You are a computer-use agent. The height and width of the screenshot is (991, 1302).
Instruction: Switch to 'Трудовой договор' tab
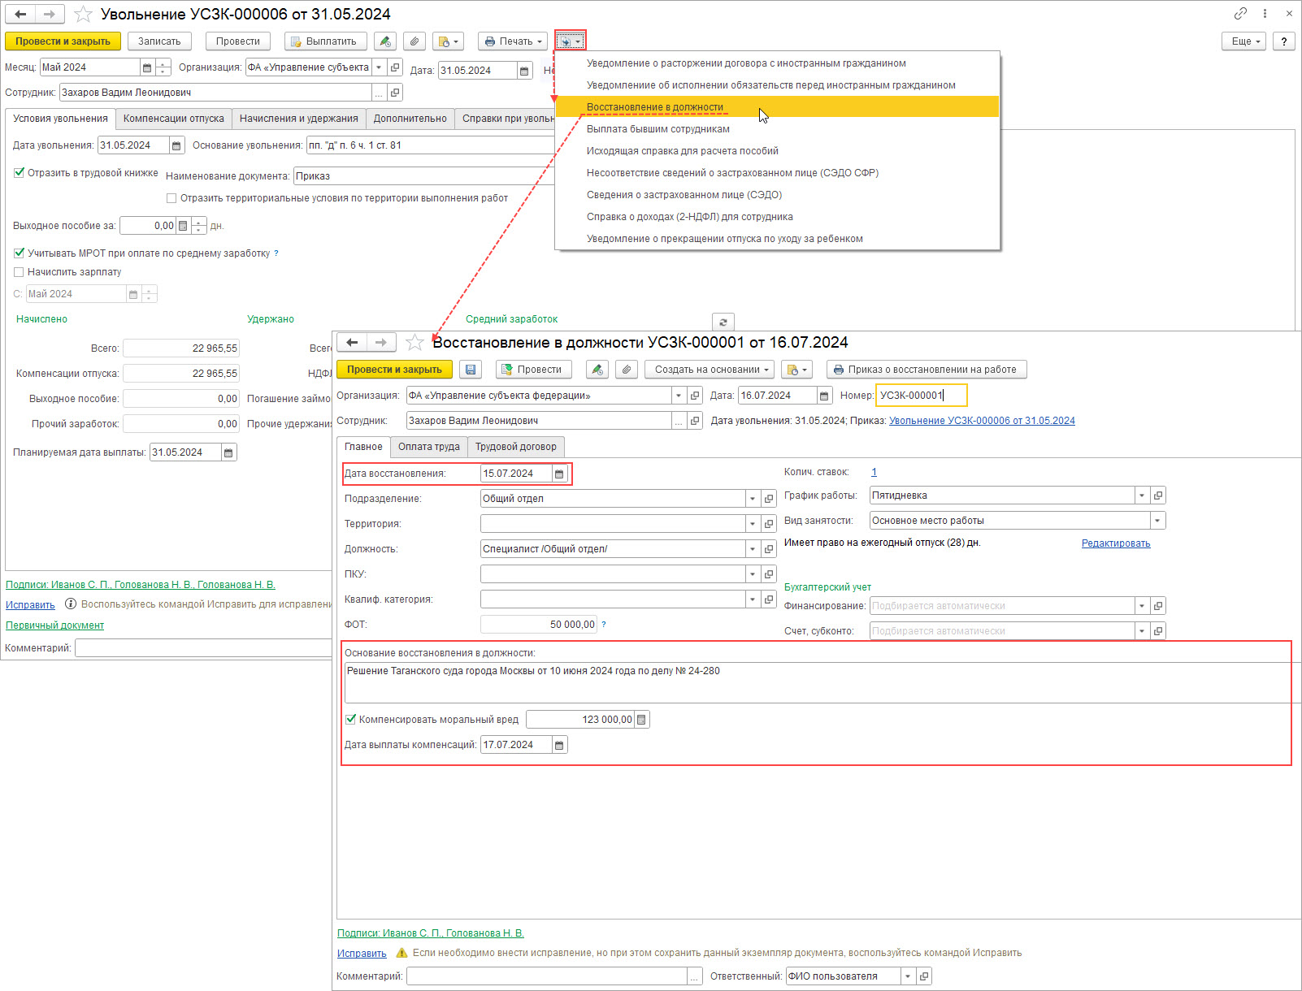[x=516, y=447]
